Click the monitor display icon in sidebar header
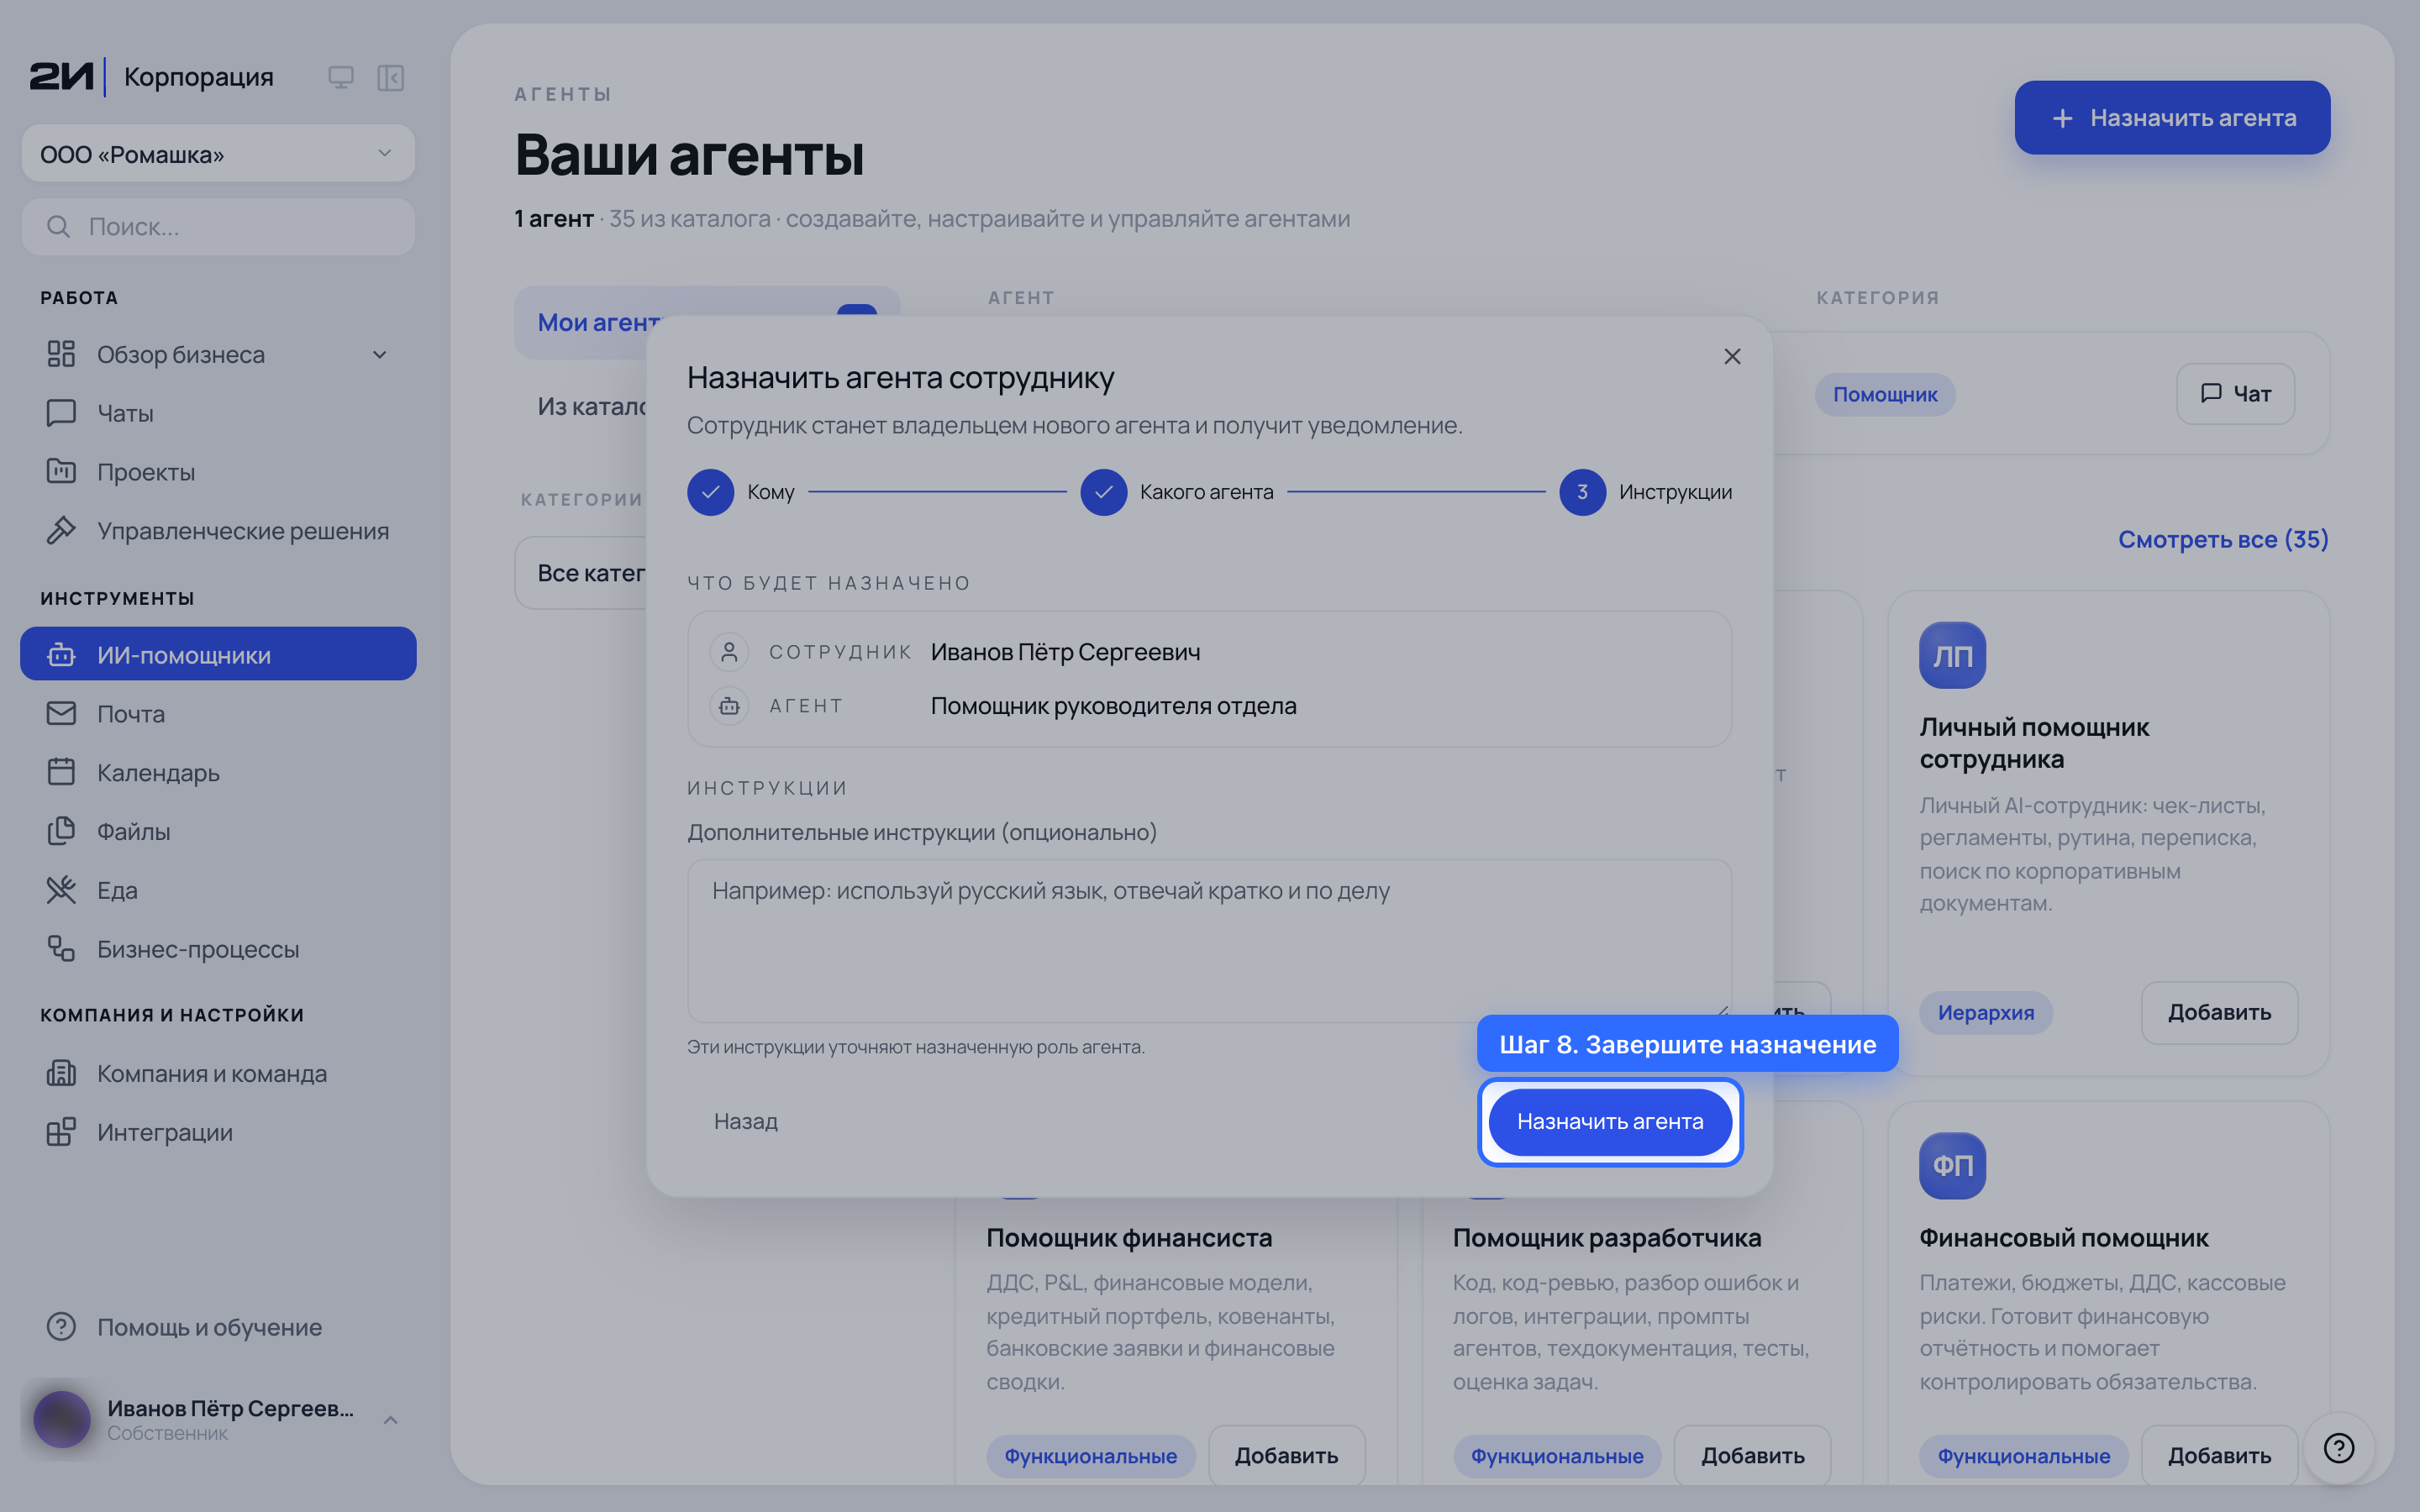The height and width of the screenshot is (1512, 2420). click(x=340, y=77)
